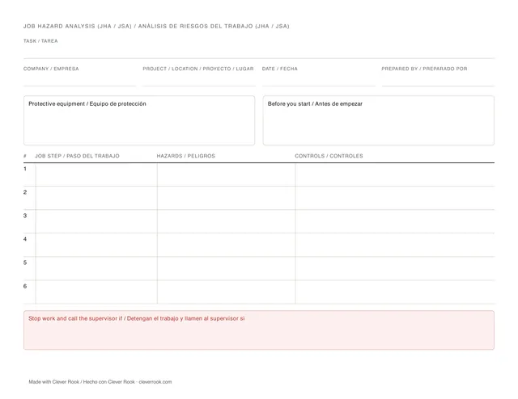Click the '#' column header
This screenshot has height=399, width=518.
(25, 156)
